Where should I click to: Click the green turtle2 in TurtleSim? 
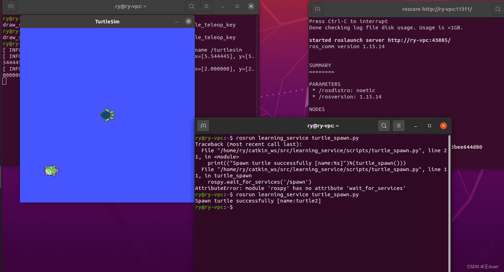51,171
